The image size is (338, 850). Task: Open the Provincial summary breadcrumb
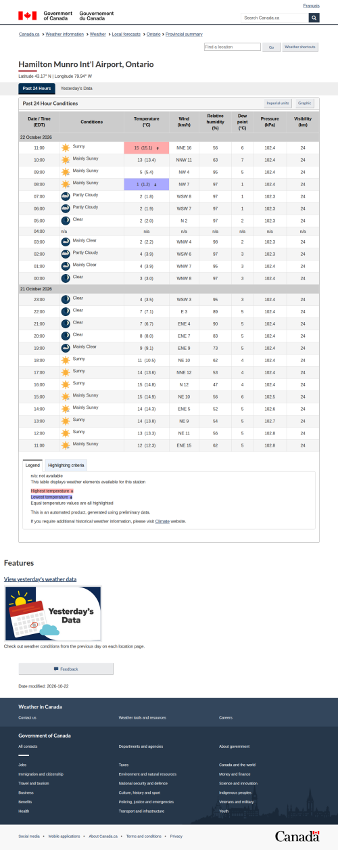[x=183, y=34]
